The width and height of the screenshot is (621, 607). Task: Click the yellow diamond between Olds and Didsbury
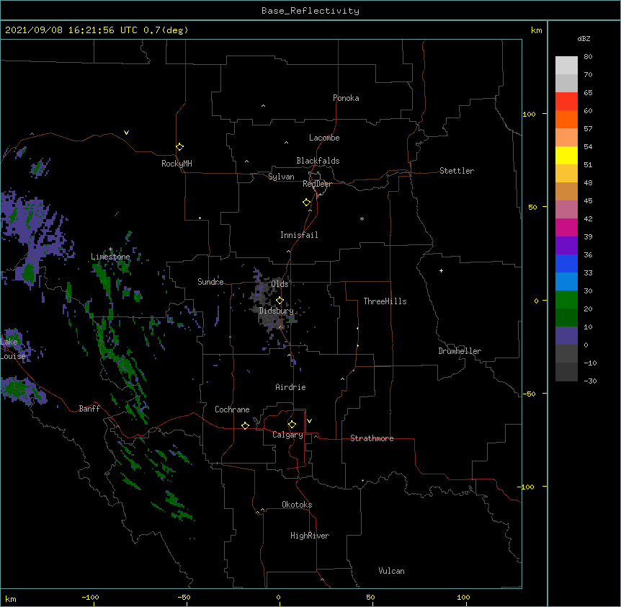click(x=280, y=301)
